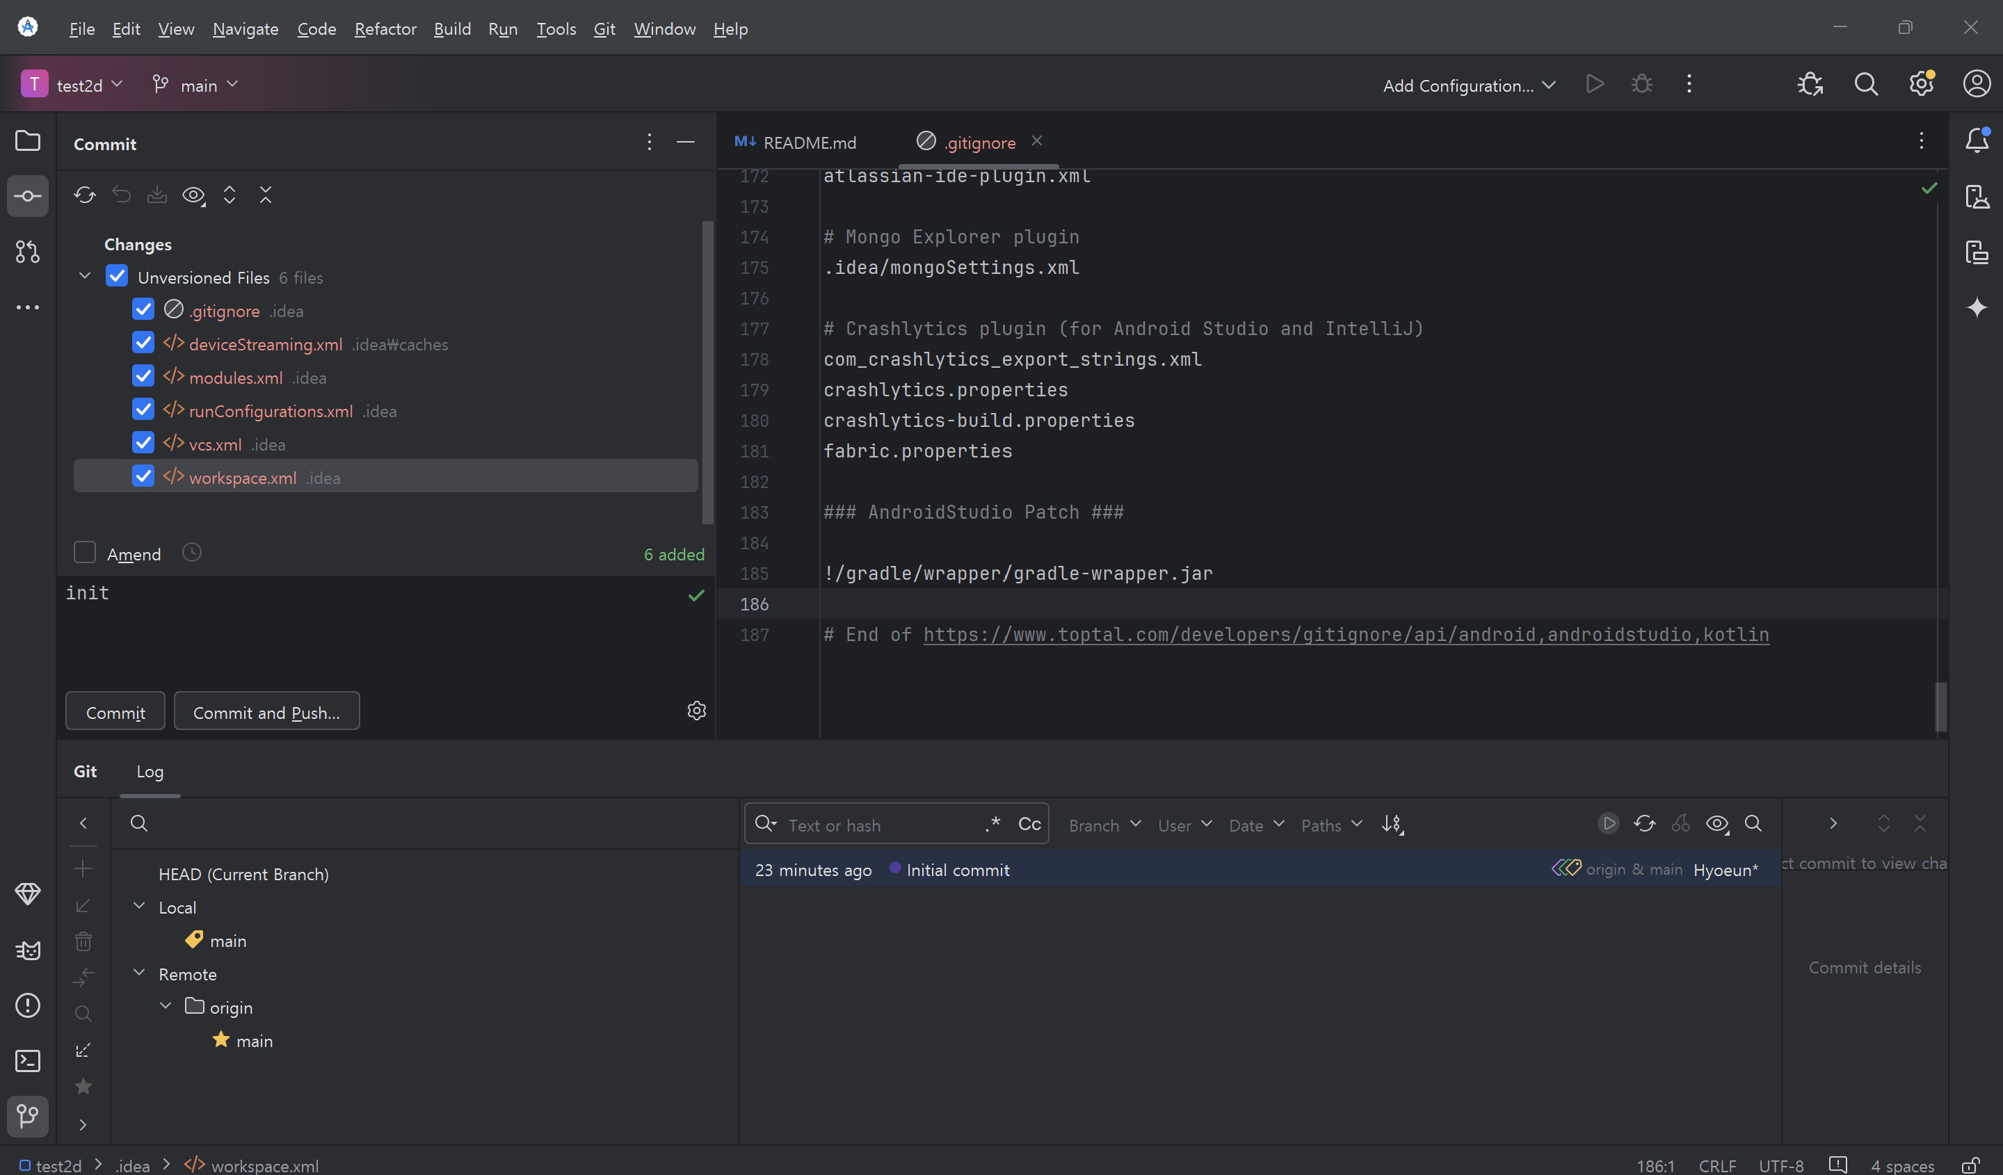This screenshot has height=1175, width=2003.
Task: Click the Rollback icon in Commit toolbar
Action: [x=121, y=195]
